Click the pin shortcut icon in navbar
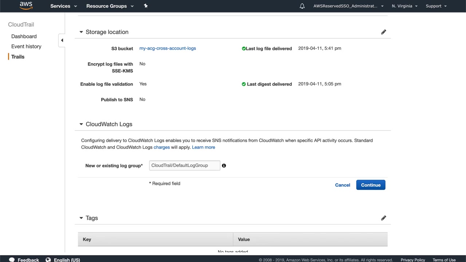The image size is (466, 262). point(146,6)
